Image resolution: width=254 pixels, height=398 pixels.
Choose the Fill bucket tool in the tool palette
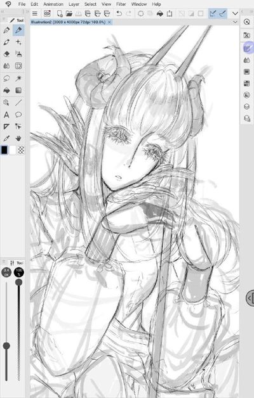click(x=6, y=91)
